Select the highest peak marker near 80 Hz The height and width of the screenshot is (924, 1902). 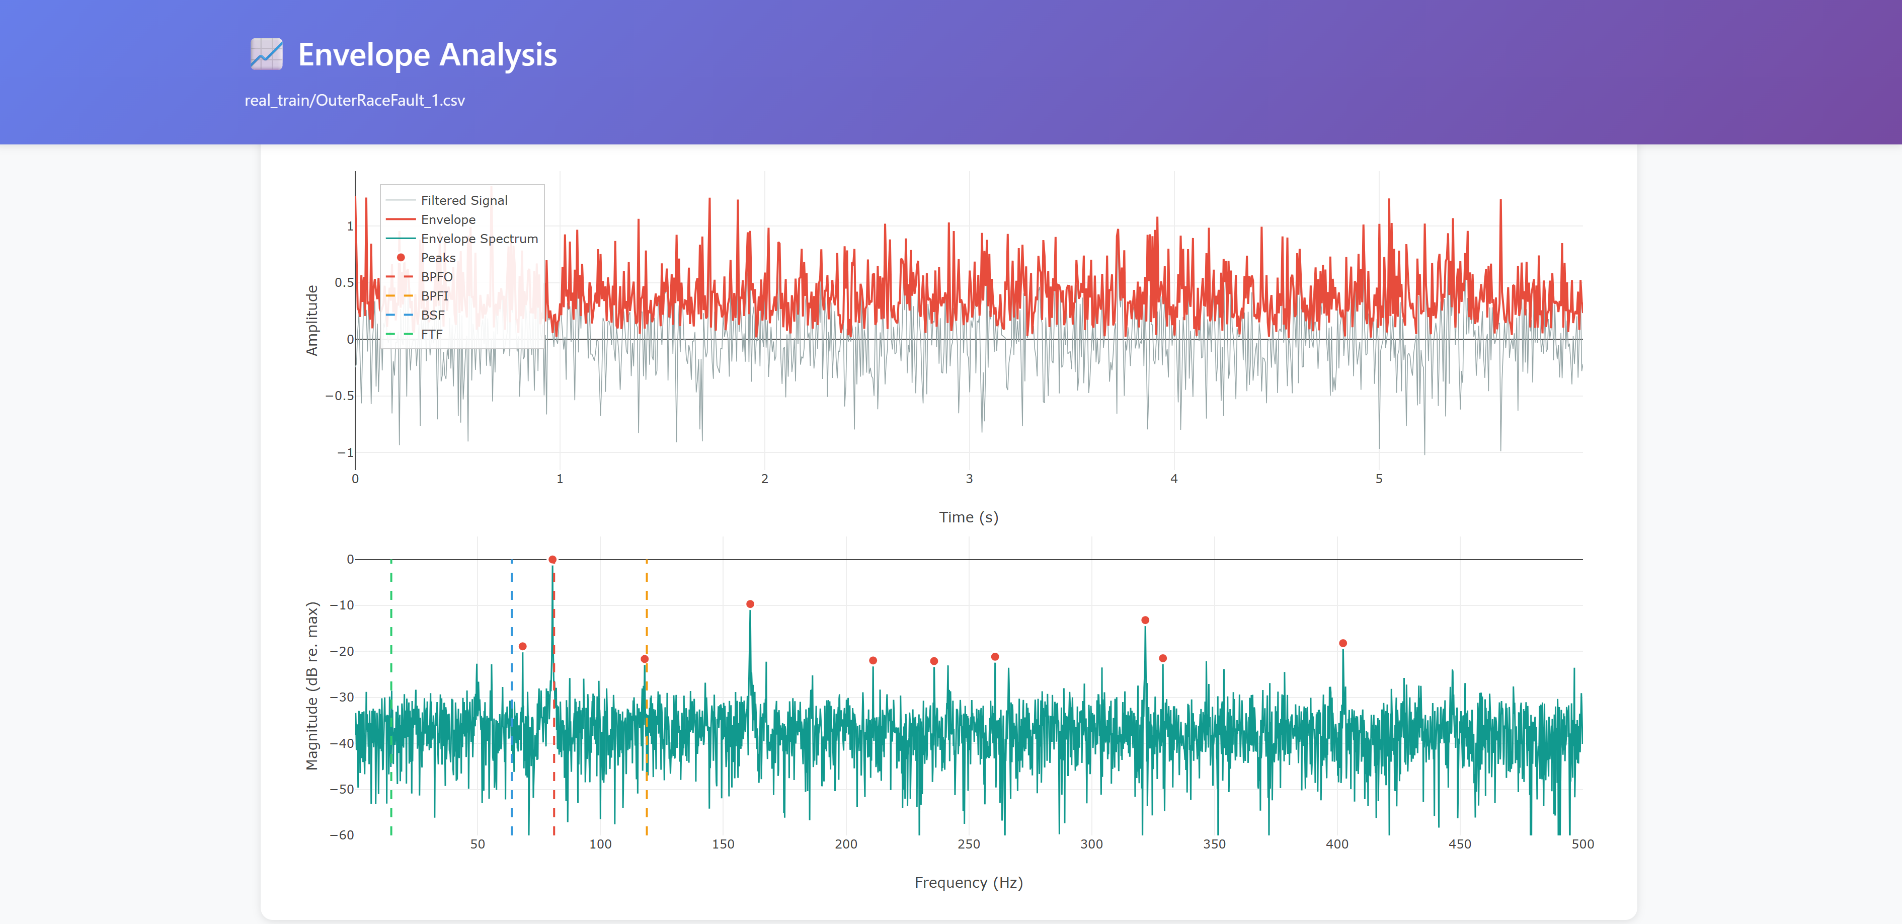coord(553,559)
